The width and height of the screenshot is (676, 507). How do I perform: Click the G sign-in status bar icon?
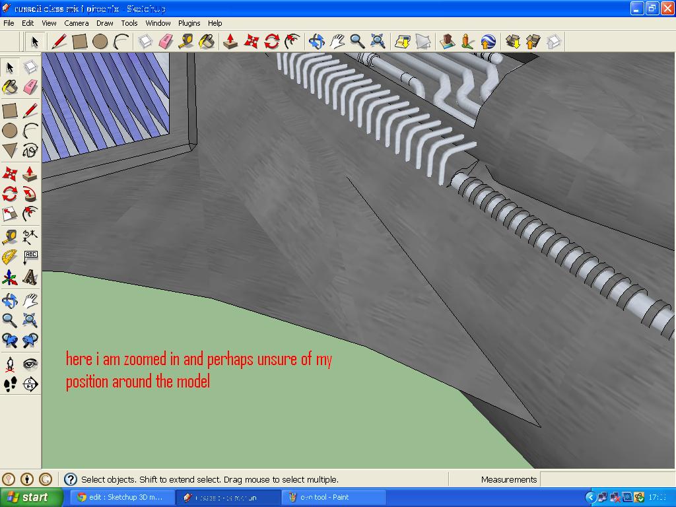(x=46, y=479)
